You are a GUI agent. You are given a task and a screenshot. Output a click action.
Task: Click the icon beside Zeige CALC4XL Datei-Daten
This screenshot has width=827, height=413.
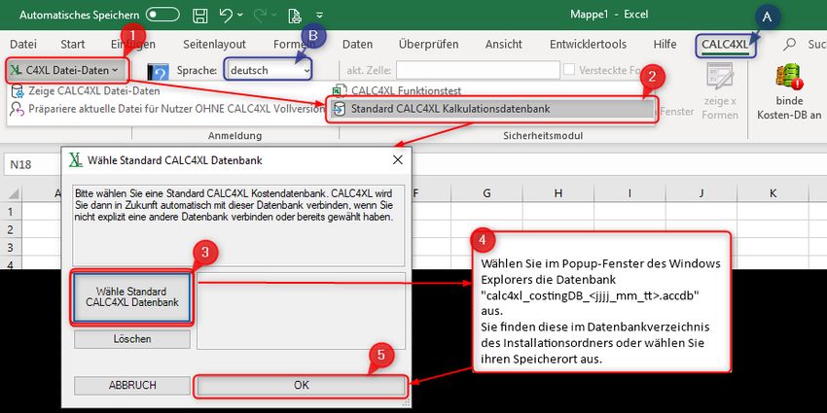[x=17, y=91]
